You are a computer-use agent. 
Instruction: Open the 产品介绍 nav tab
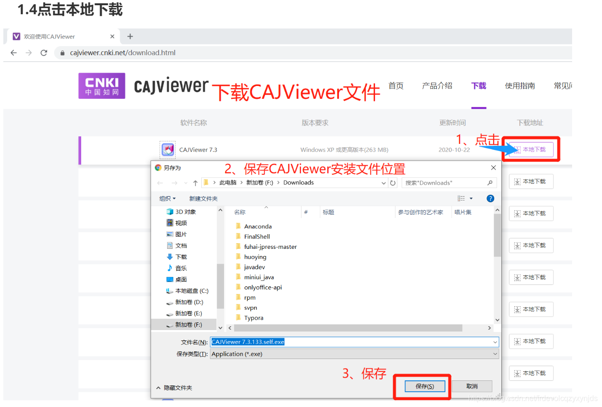point(437,86)
